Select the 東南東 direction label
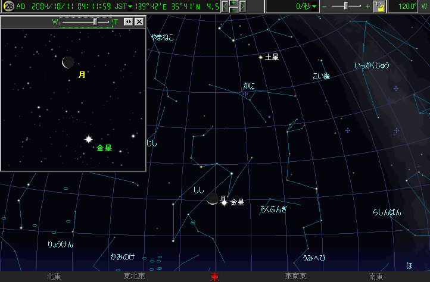Image resolution: width=430 pixels, height=282 pixels. click(296, 277)
